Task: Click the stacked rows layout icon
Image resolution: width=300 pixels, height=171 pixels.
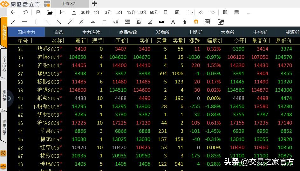Action: click(x=236, y=12)
